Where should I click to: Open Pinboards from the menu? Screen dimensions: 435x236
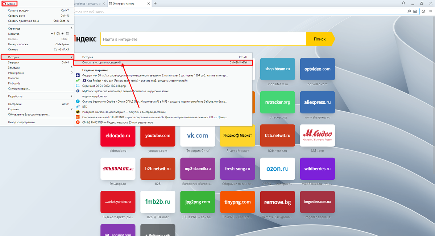point(37,83)
